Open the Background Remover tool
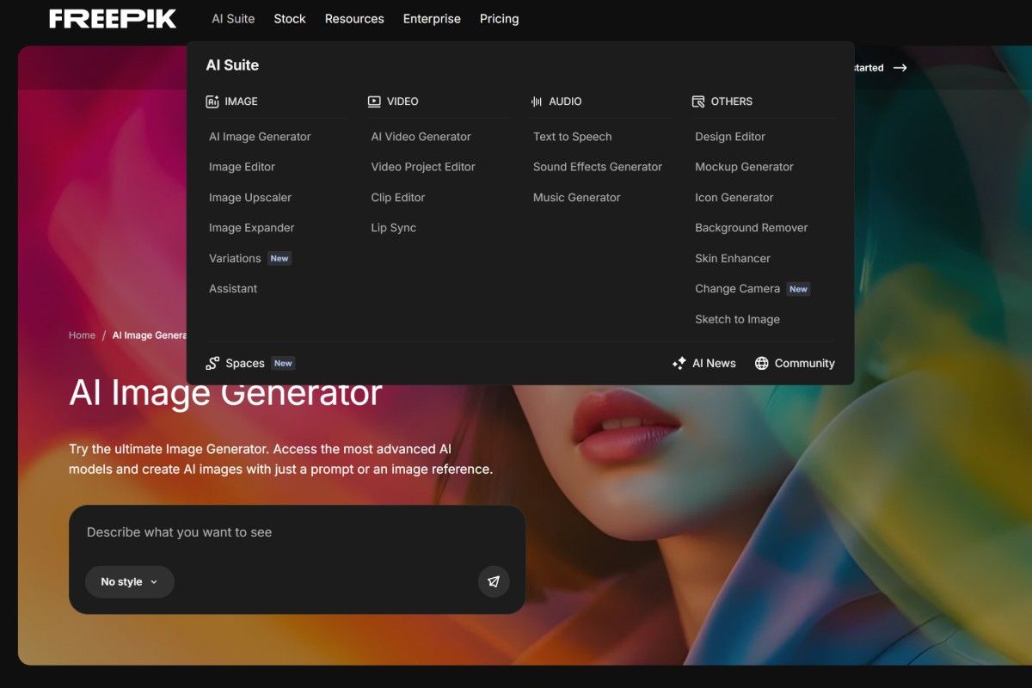Image resolution: width=1032 pixels, height=688 pixels. click(751, 228)
